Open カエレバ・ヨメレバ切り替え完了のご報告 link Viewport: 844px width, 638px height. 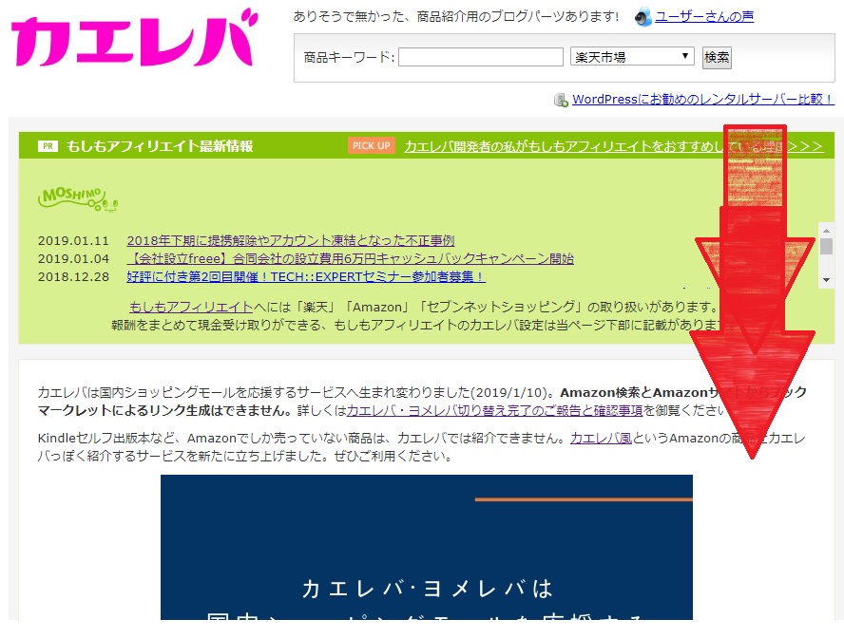click(x=495, y=411)
